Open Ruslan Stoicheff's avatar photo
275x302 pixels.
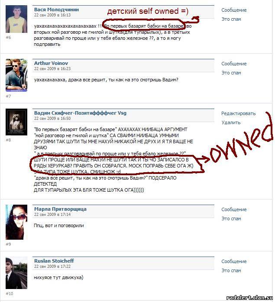[16, 273]
